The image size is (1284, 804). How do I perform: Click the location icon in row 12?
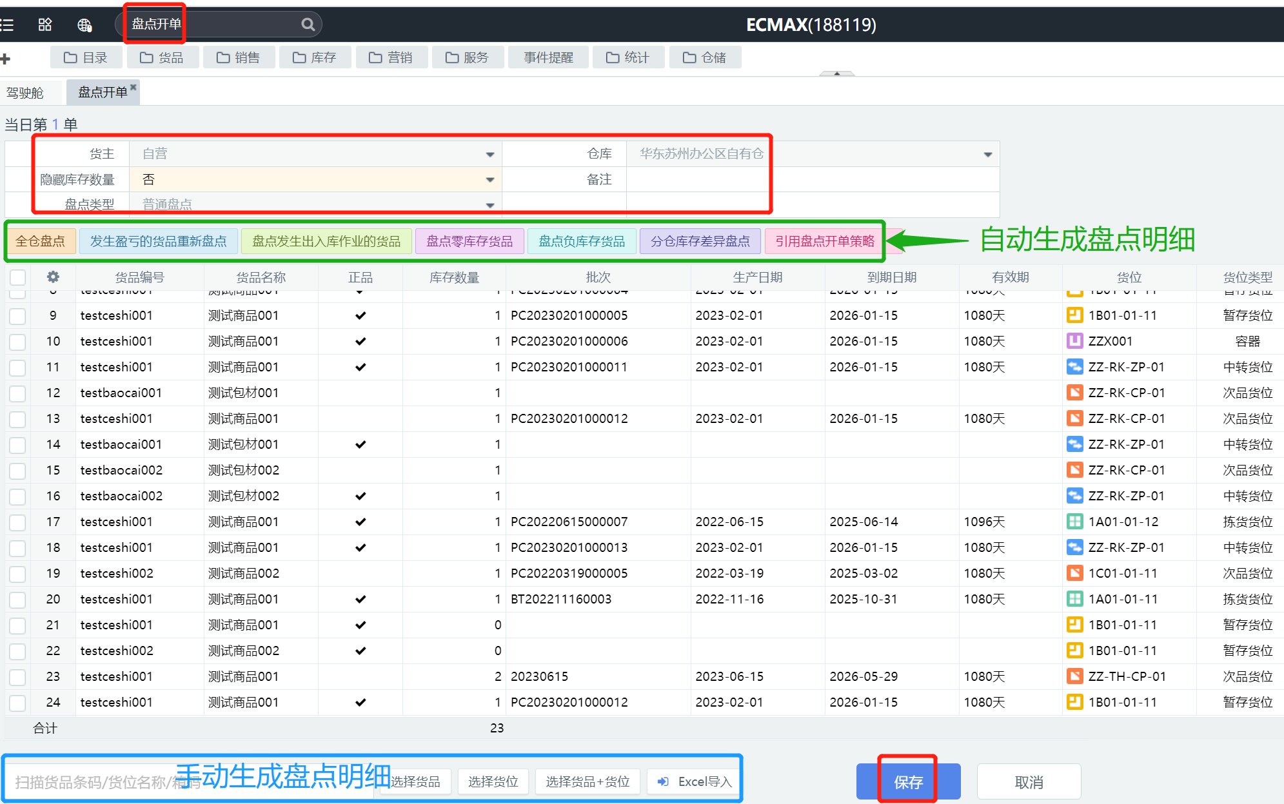pos(1074,393)
